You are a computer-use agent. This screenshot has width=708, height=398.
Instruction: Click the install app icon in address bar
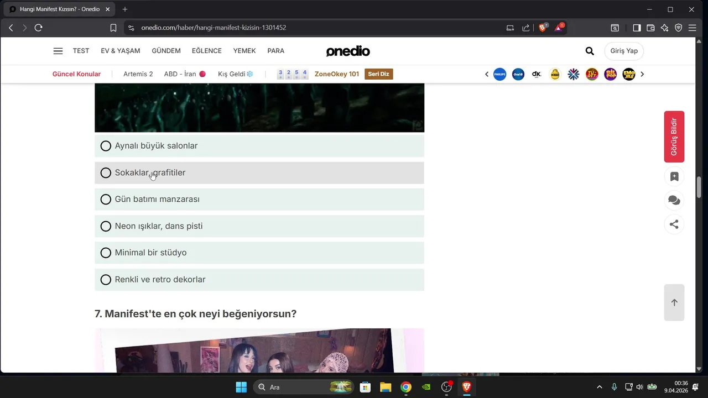point(510,28)
